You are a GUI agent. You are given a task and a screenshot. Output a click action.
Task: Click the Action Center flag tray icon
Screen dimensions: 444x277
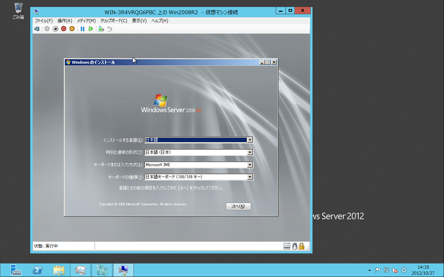(x=378, y=270)
